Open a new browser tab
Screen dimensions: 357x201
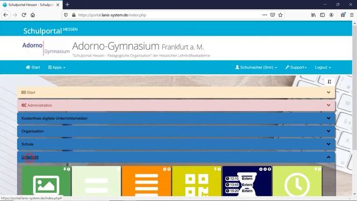click(67, 4)
